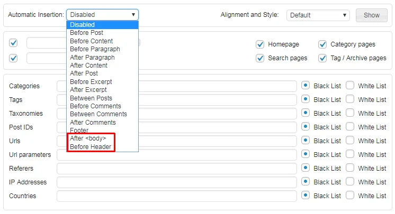Choose Footer from the insertion list
The image size is (395, 214).
pos(79,131)
